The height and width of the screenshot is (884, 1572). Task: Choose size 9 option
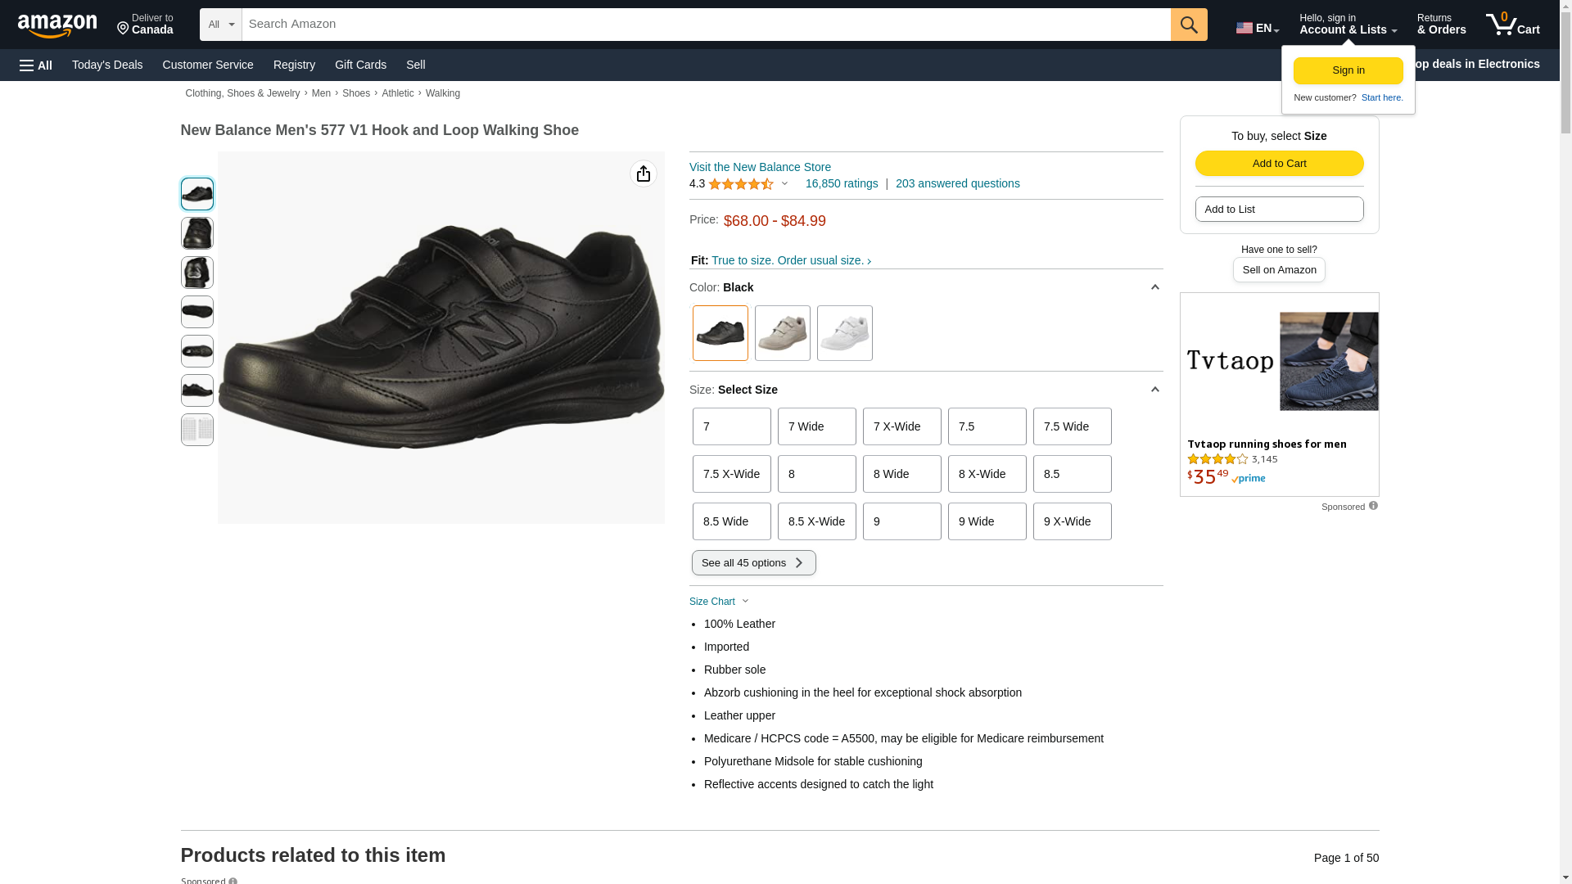pyautogui.click(x=901, y=521)
